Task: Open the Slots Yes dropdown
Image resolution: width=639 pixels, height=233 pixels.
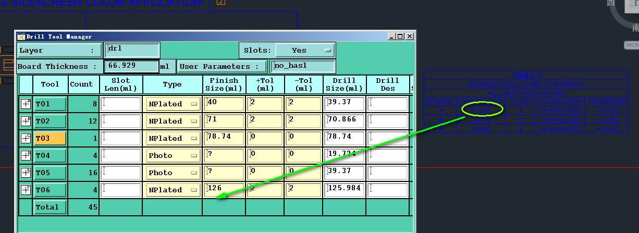Action: click(x=304, y=50)
